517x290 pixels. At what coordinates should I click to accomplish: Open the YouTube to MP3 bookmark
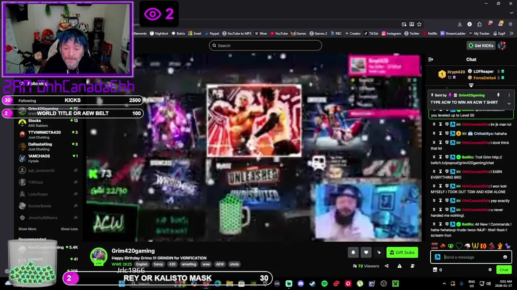click(236, 33)
